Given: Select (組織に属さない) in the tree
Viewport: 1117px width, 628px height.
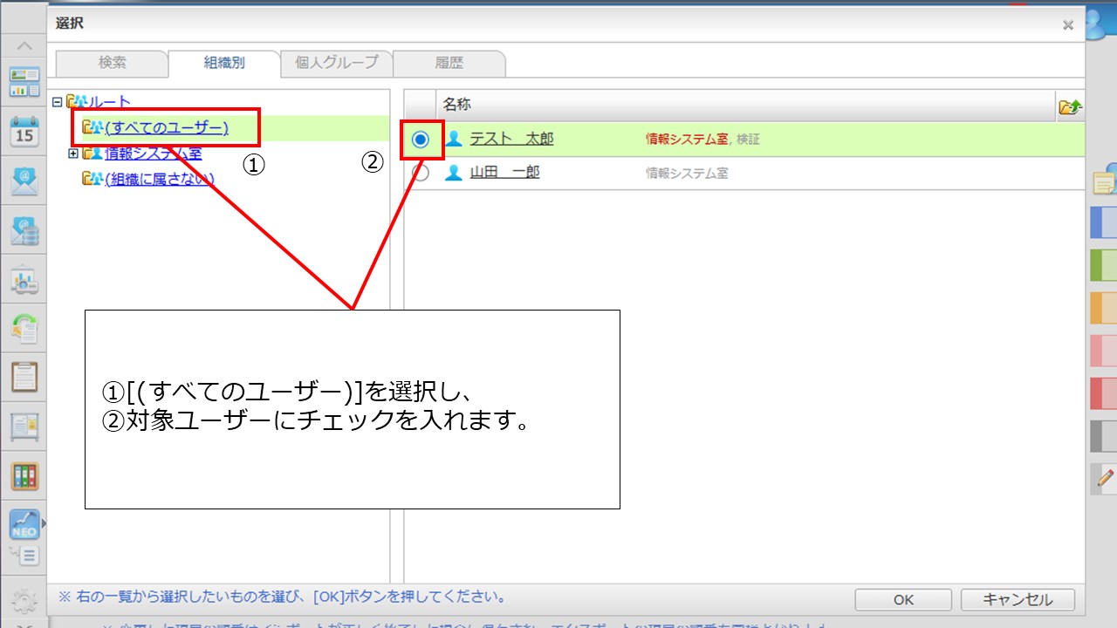Looking at the screenshot, I should pyautogui.click(x=160, y=179).
